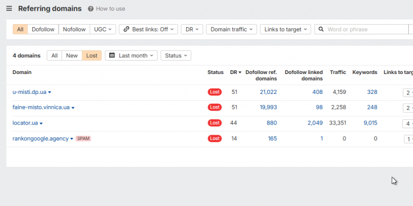This screenshot has height=206, width=413.
Task: Open the Domain traffic dropdown
Action: pos(232,29)
